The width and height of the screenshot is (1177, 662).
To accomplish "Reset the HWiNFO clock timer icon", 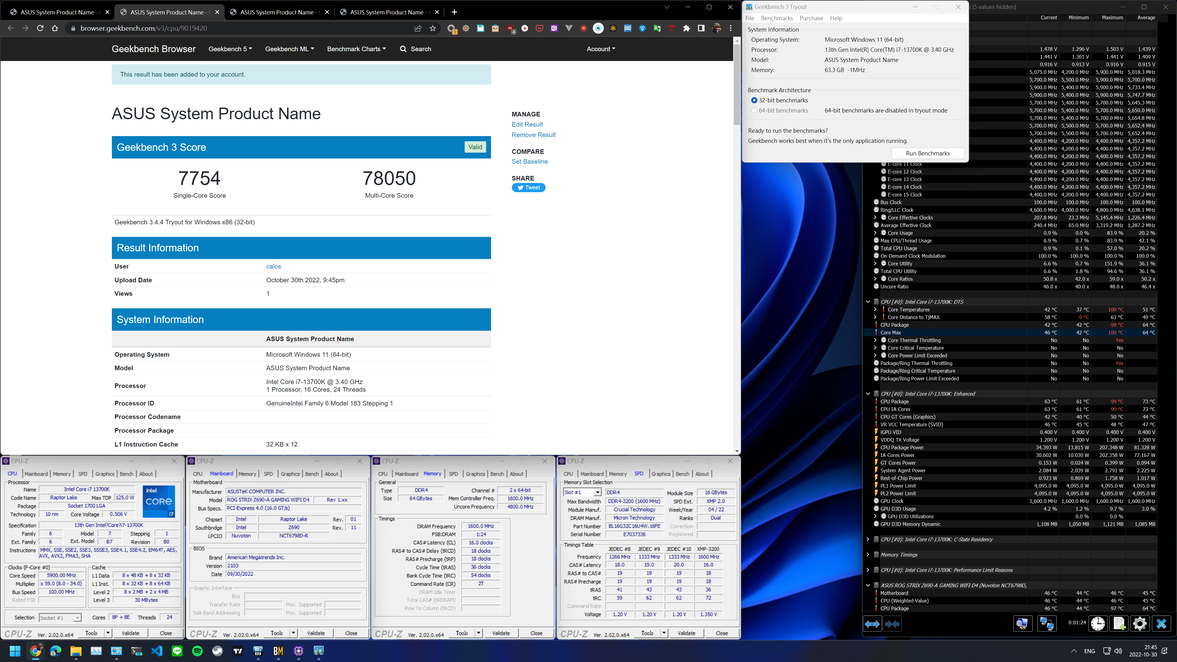I will [1098, 624].
